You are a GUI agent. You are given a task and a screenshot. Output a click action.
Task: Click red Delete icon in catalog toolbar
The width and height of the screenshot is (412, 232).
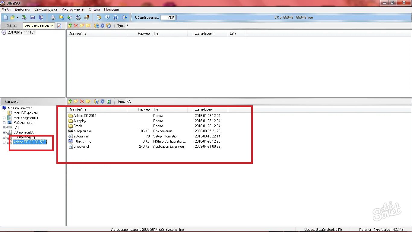pos(82,101)
